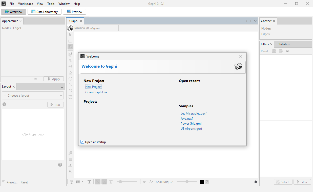This screenshot has height=192, width=313.
Task: Open the Choose a layout dropdown
Action: pos(33,95)
